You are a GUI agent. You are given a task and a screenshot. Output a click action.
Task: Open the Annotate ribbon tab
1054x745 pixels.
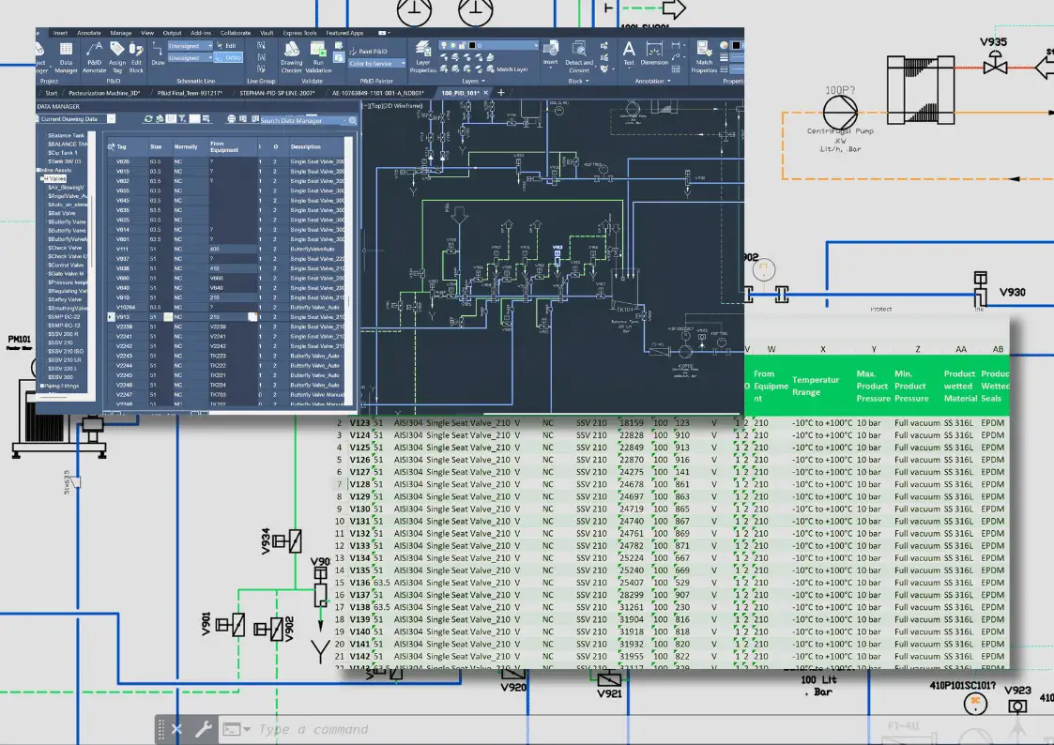[89, 32]
